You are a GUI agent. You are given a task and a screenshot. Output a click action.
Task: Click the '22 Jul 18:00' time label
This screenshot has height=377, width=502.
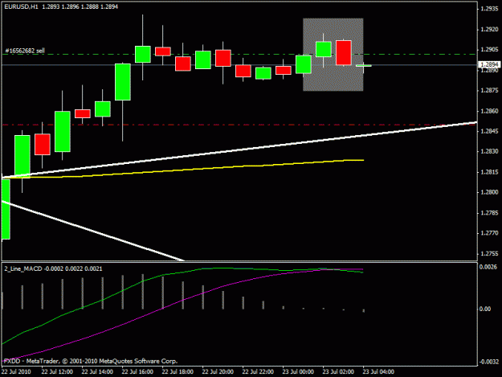[178, 372]
